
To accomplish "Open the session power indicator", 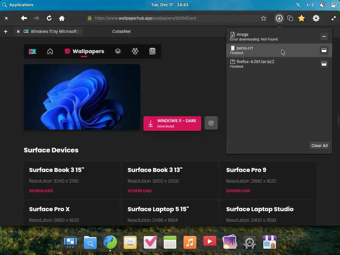I will 334,5.
